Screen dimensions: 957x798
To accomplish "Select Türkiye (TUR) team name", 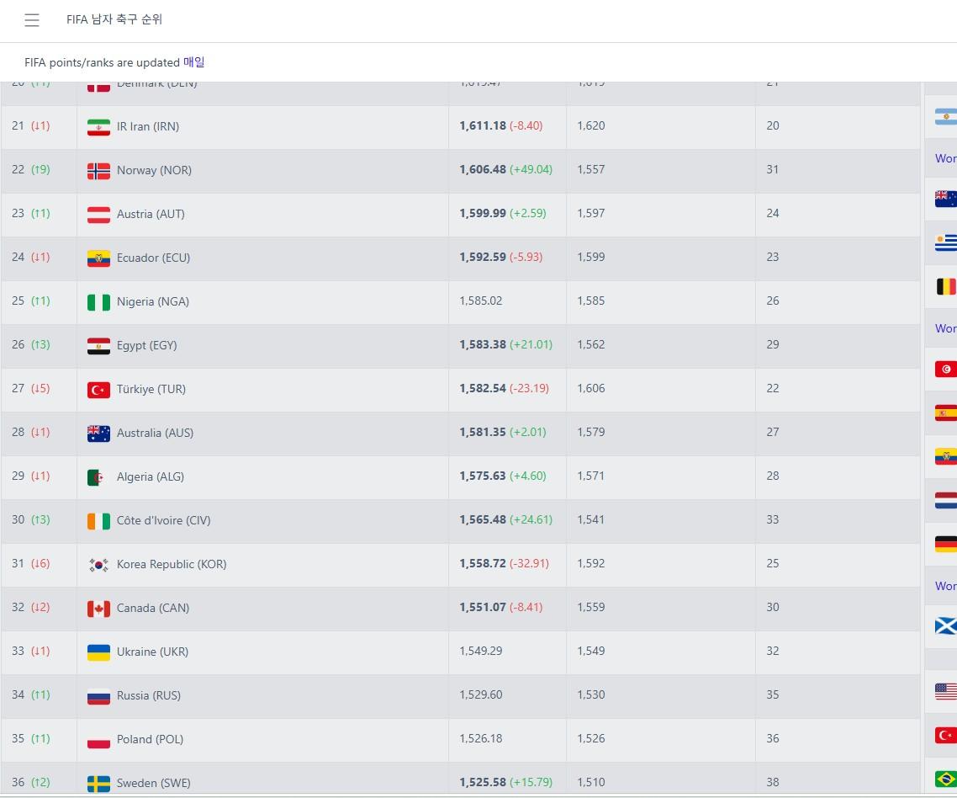I will point(151,389).
